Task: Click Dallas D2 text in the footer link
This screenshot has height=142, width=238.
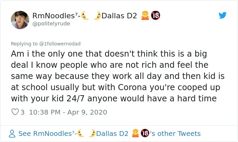Action: tap(112, 134)
